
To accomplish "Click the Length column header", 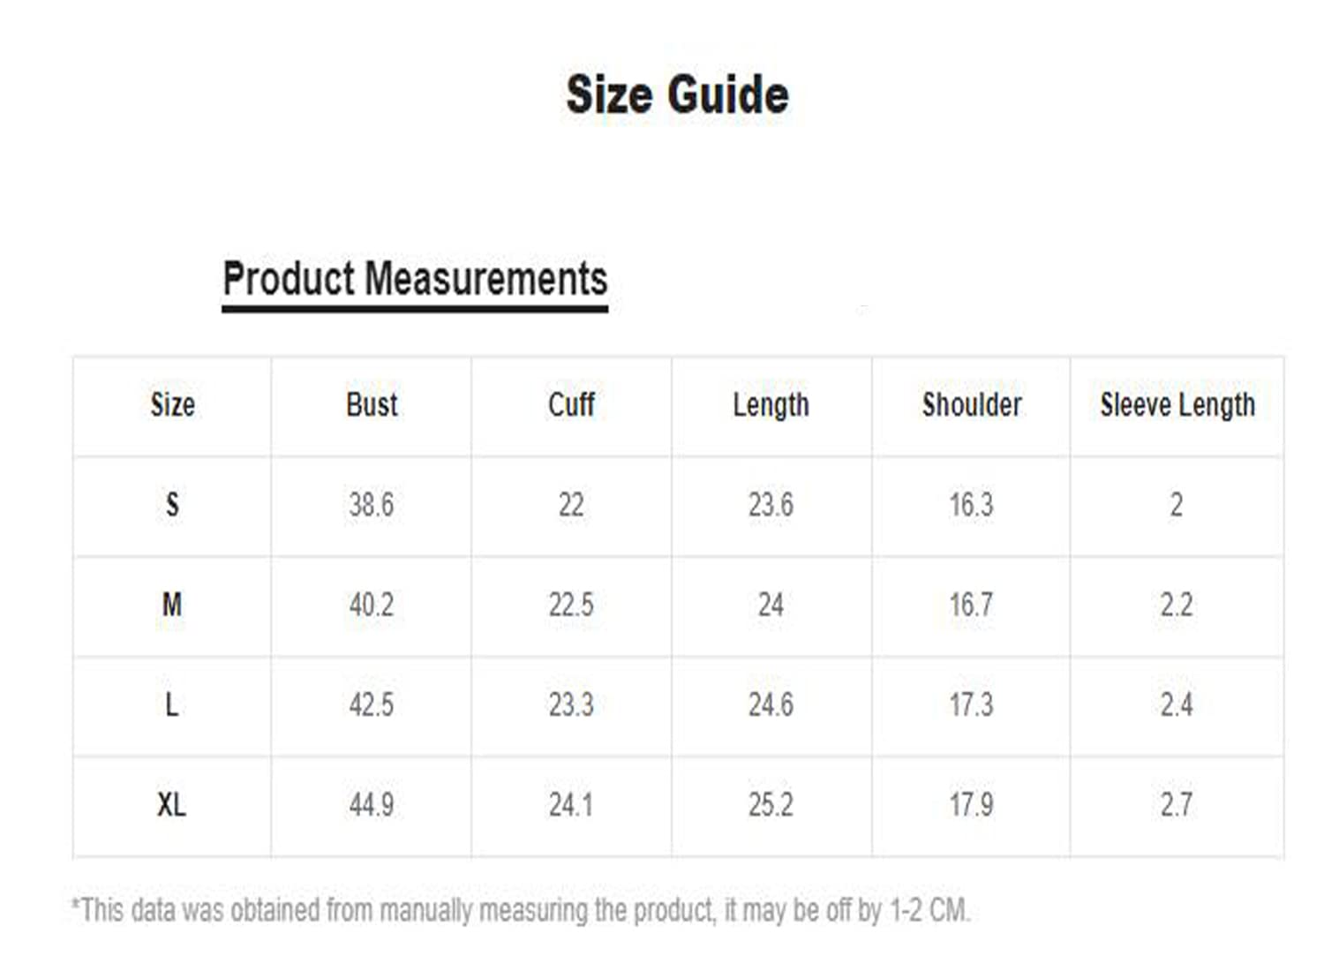I will [771, 405].
